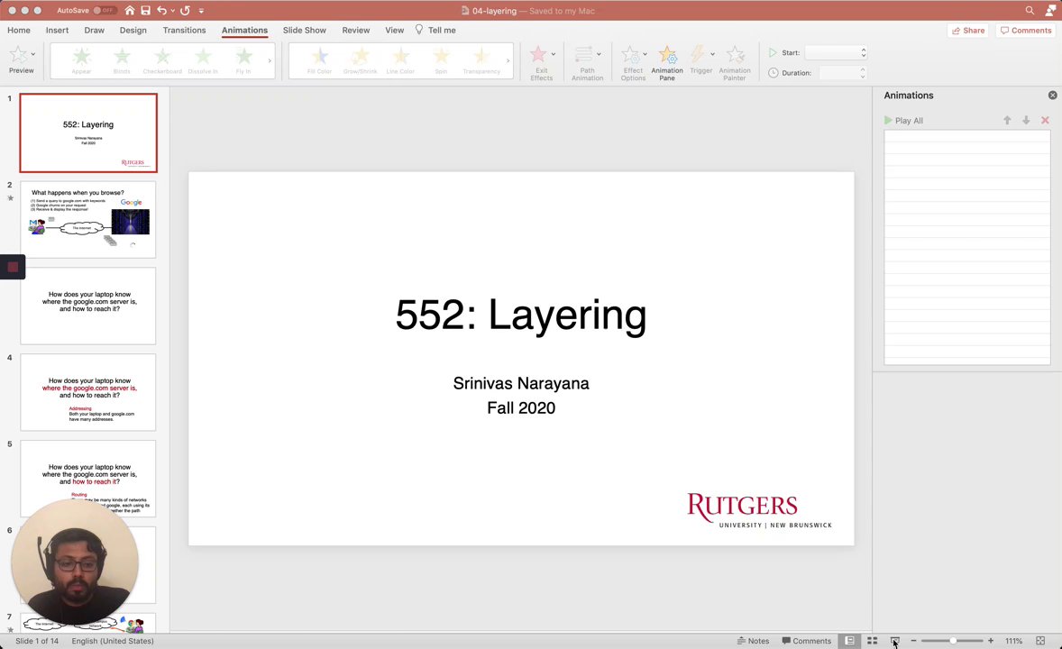Open the Undo history dropdown arrow

[173, 11]
